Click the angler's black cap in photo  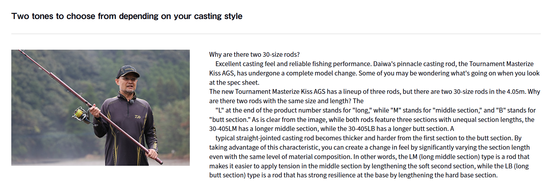(x=128, y=72)
